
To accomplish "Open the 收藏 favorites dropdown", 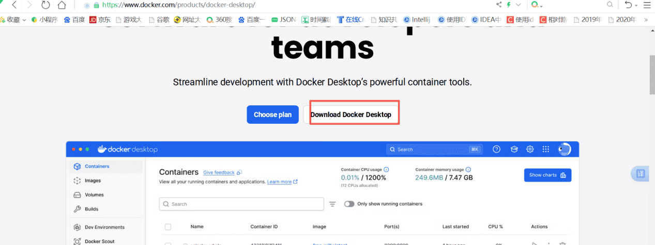I will tap(14, 20).
